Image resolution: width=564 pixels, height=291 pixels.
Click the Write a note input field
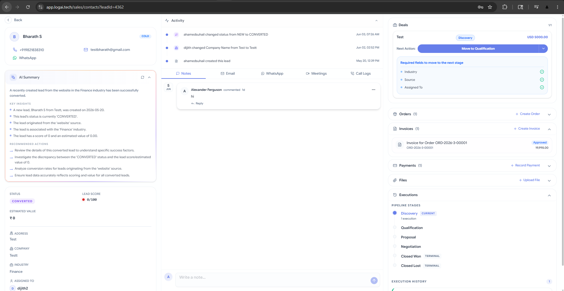pyautogui.click(x=273, y=280)
